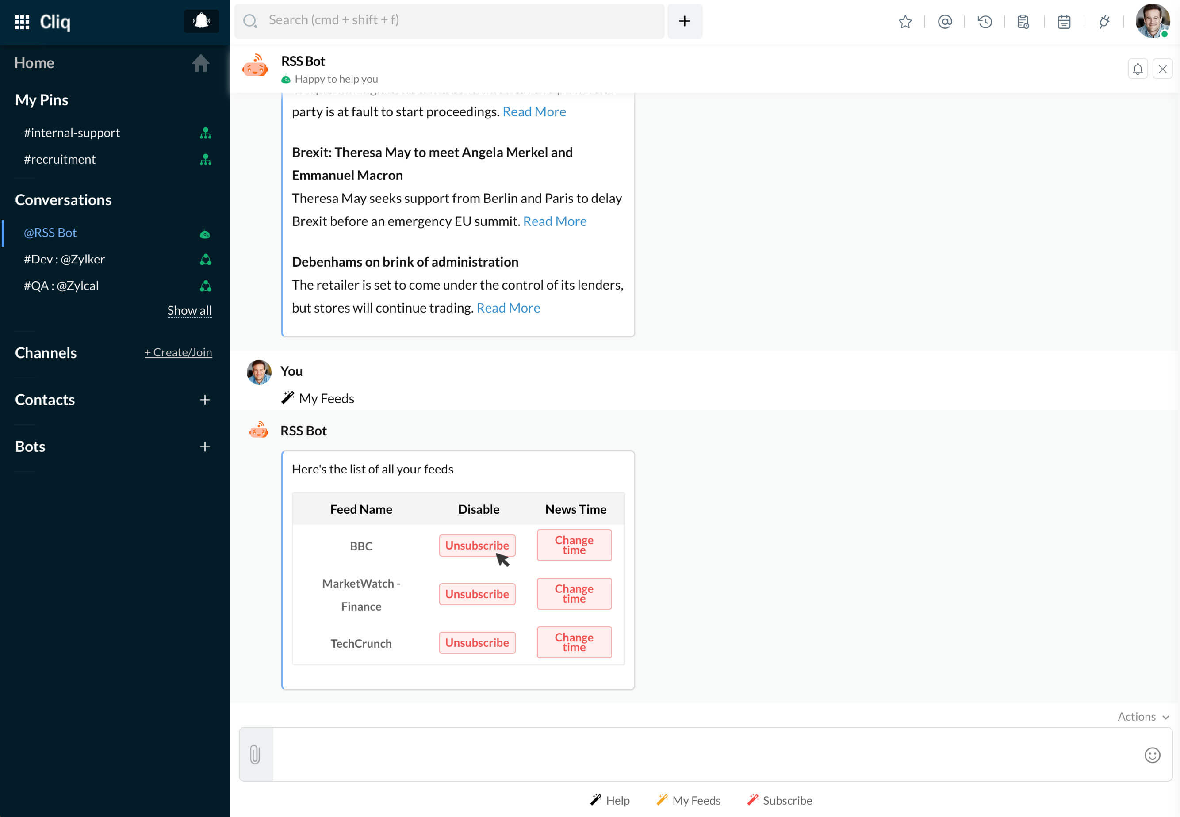Unsubscribe from the TechCrunch feed
The image size is (1180, 817).
tap(477, 643)
